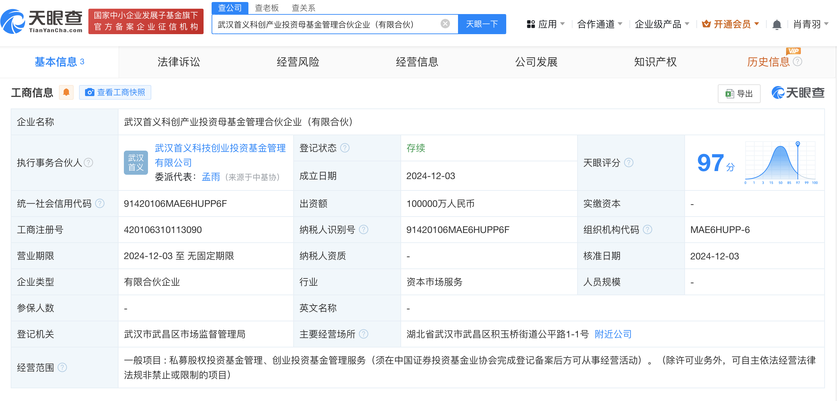Click the 武汉首义 company logo thumbnail

coord(136,163)
